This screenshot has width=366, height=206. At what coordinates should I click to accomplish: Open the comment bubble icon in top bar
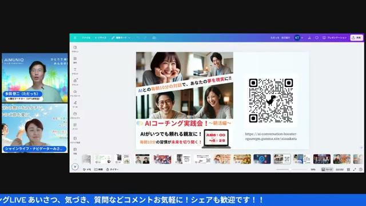click(x=317, y=38)
